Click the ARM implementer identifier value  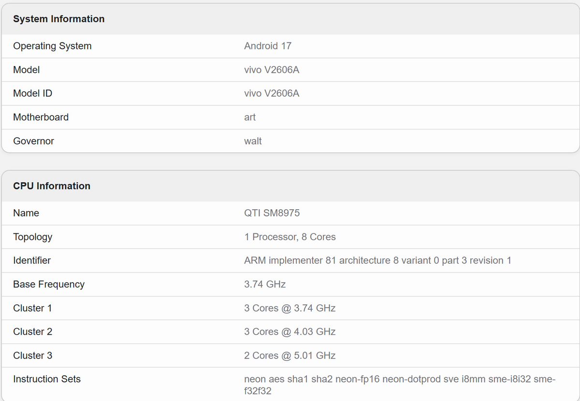click(x=377, y=260)
